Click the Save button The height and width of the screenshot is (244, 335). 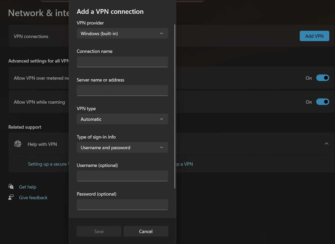tap(99, 231)
